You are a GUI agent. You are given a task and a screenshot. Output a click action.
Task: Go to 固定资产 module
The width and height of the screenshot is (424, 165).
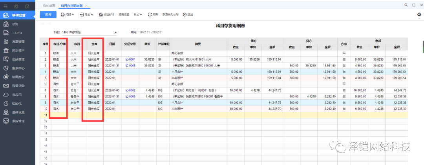click(x=18, y=50)
